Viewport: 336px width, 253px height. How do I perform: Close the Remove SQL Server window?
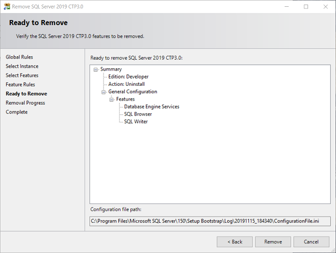326,7
